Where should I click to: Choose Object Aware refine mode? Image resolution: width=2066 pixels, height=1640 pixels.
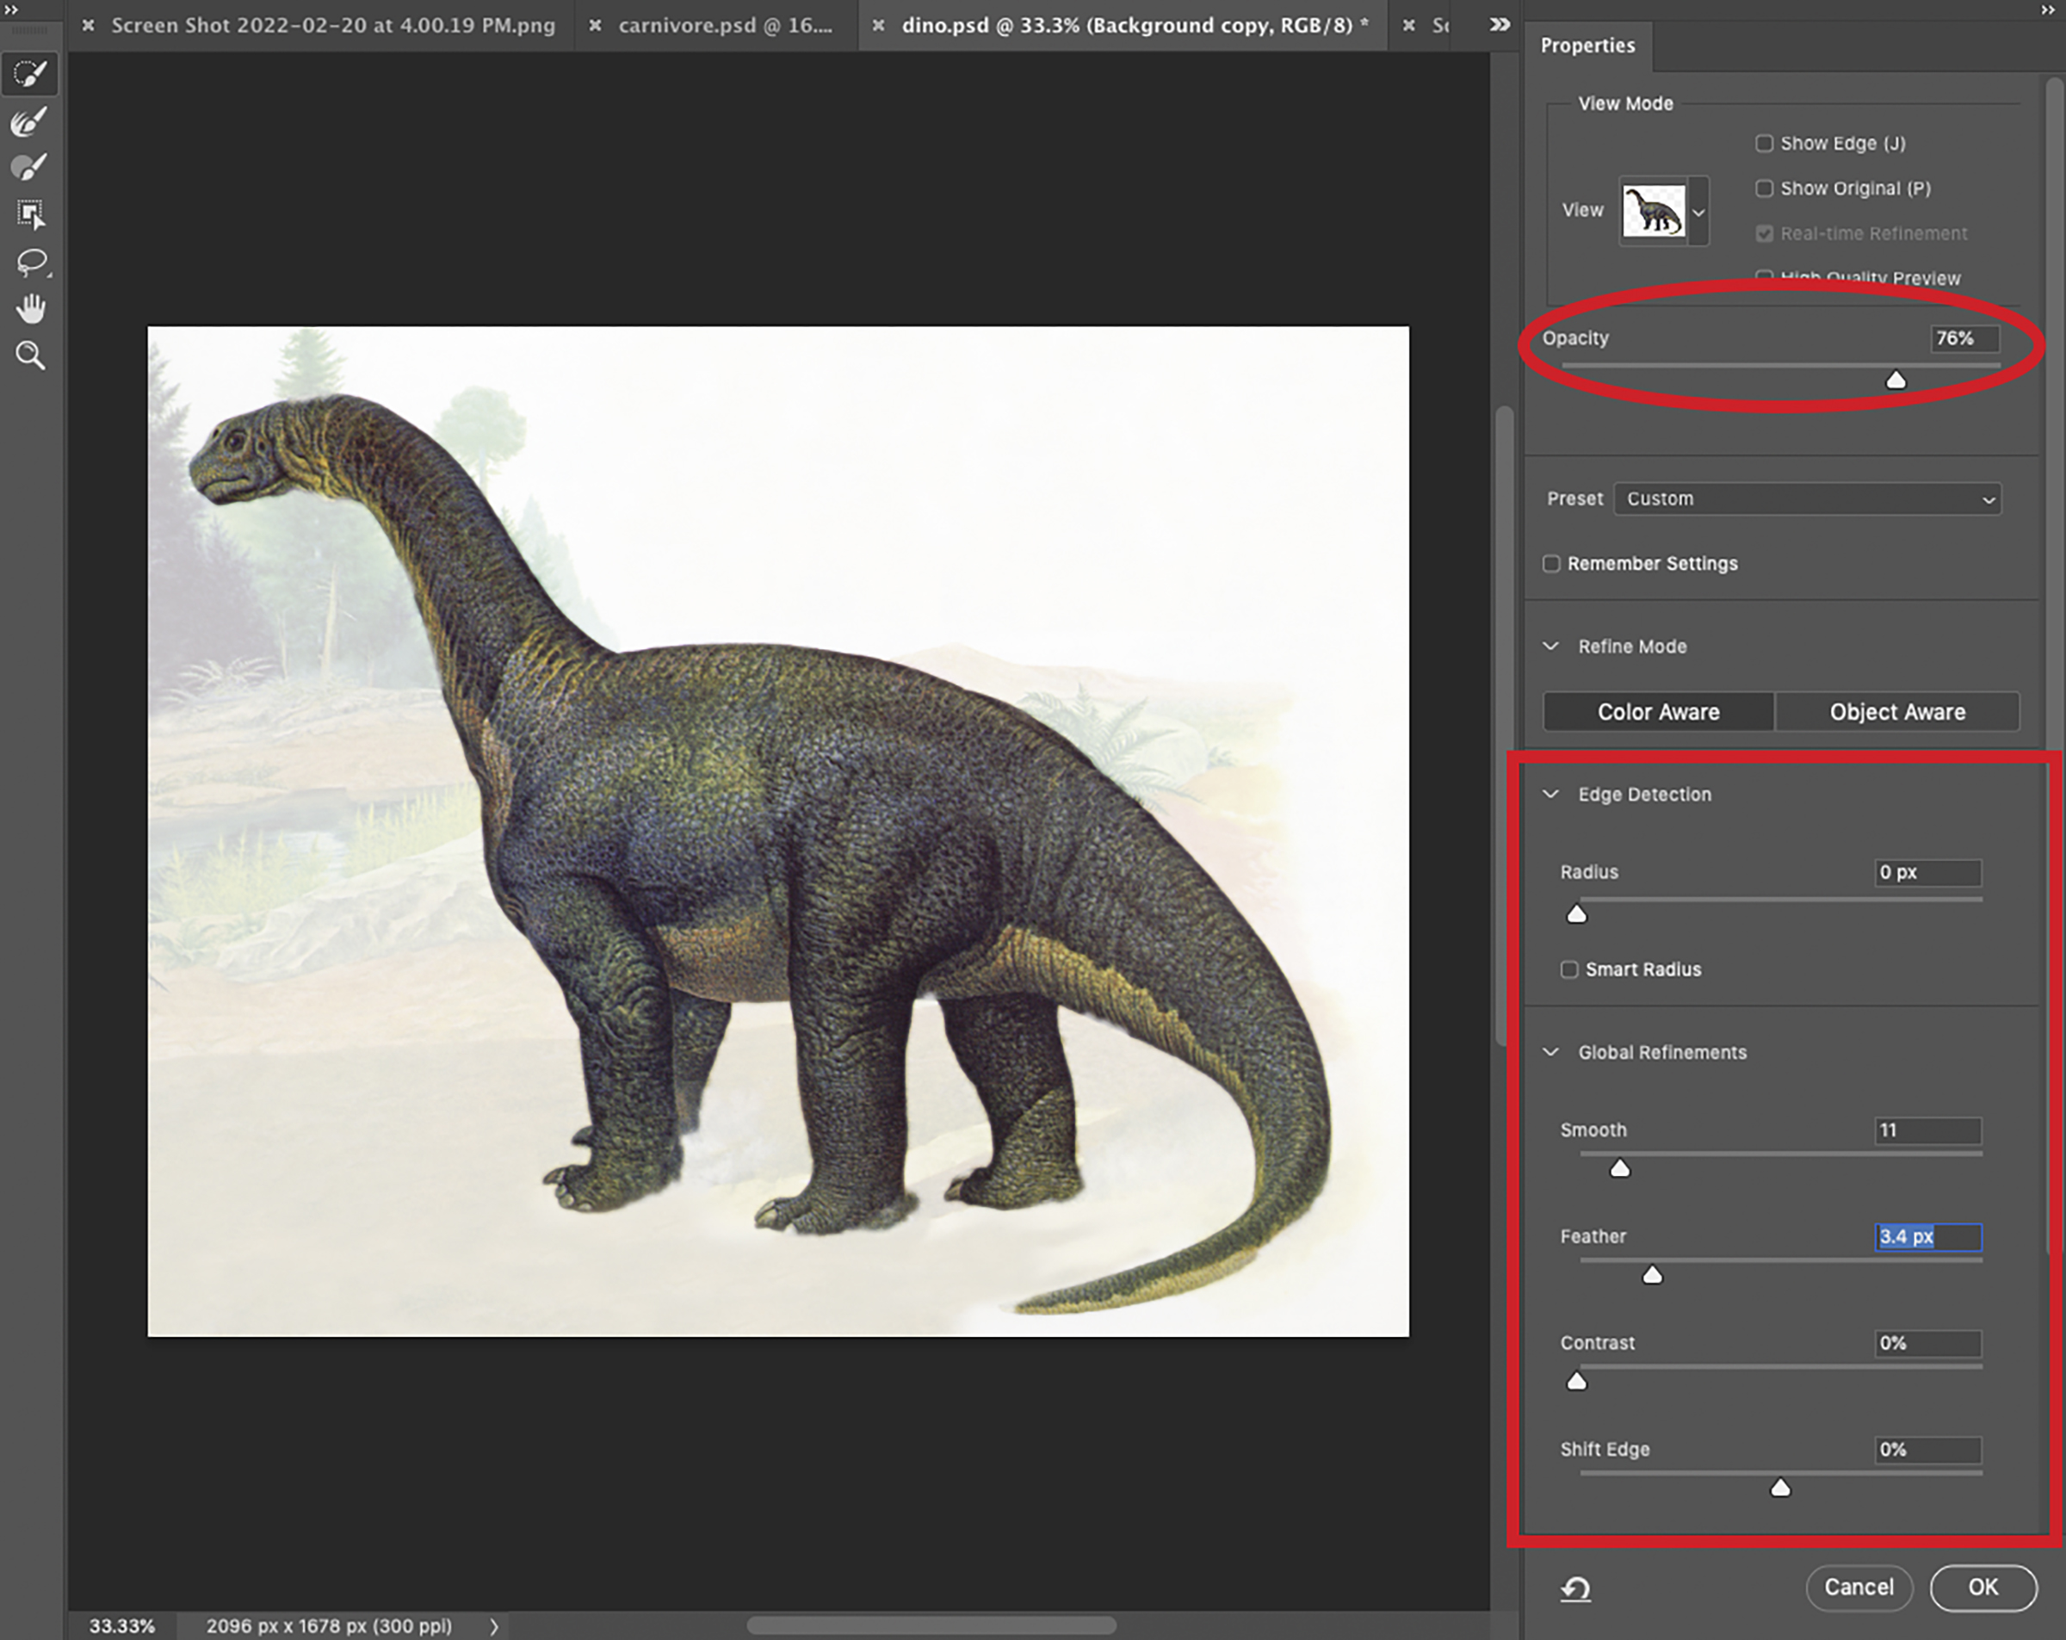click(1896, 712)
